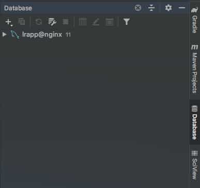The image size is (200, 188).
Task: Click the Edit source pencil icon
Action: [x=96, y=22]
